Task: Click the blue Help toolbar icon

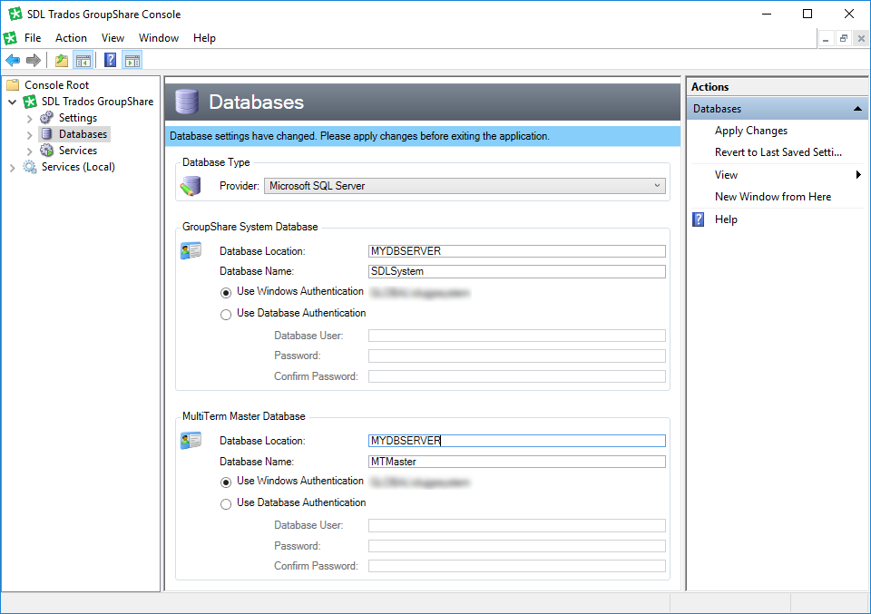Action: (111, 61)
